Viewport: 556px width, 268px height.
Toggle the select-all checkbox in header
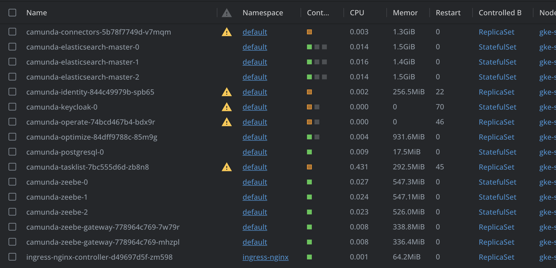pyautogui.click(x=12, y=13)
